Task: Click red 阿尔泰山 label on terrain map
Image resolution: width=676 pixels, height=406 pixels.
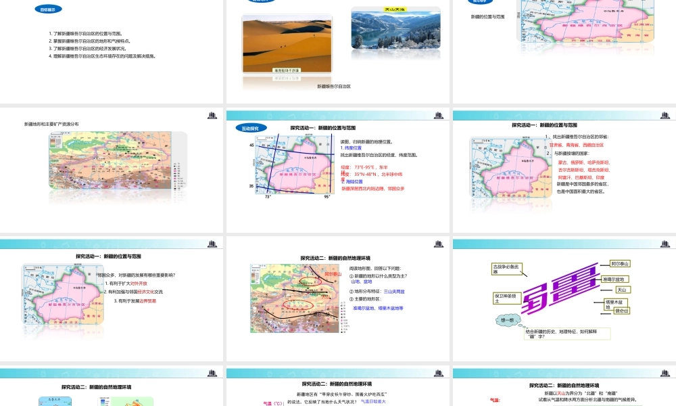Action: [333, 274]
